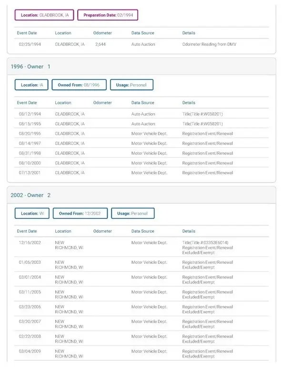
Task: Select the Location: WI badge
Action: click(32, 213)
